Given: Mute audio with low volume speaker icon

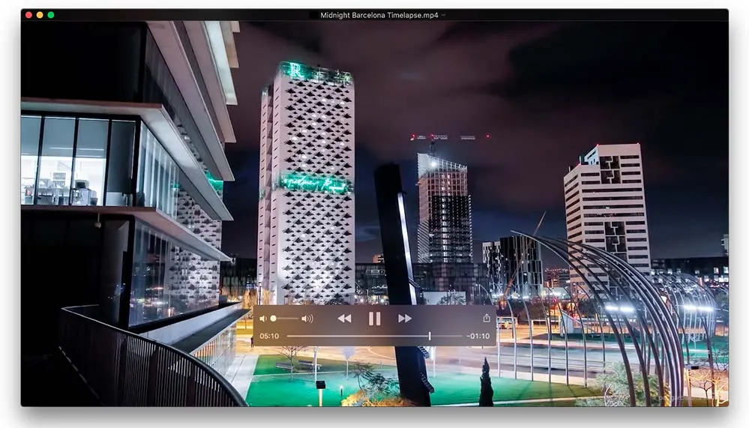Looking at the screenshot, I should click(x=262, y=319).
